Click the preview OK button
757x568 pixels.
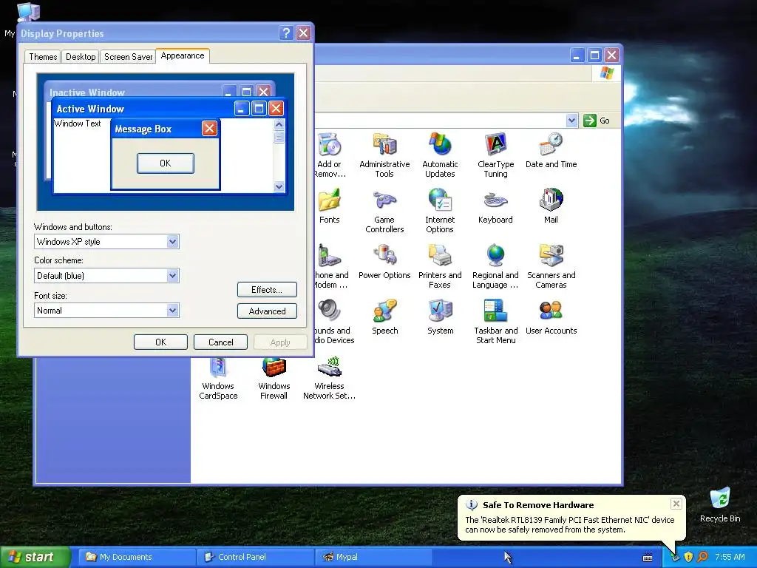click(x=166, y=163)
